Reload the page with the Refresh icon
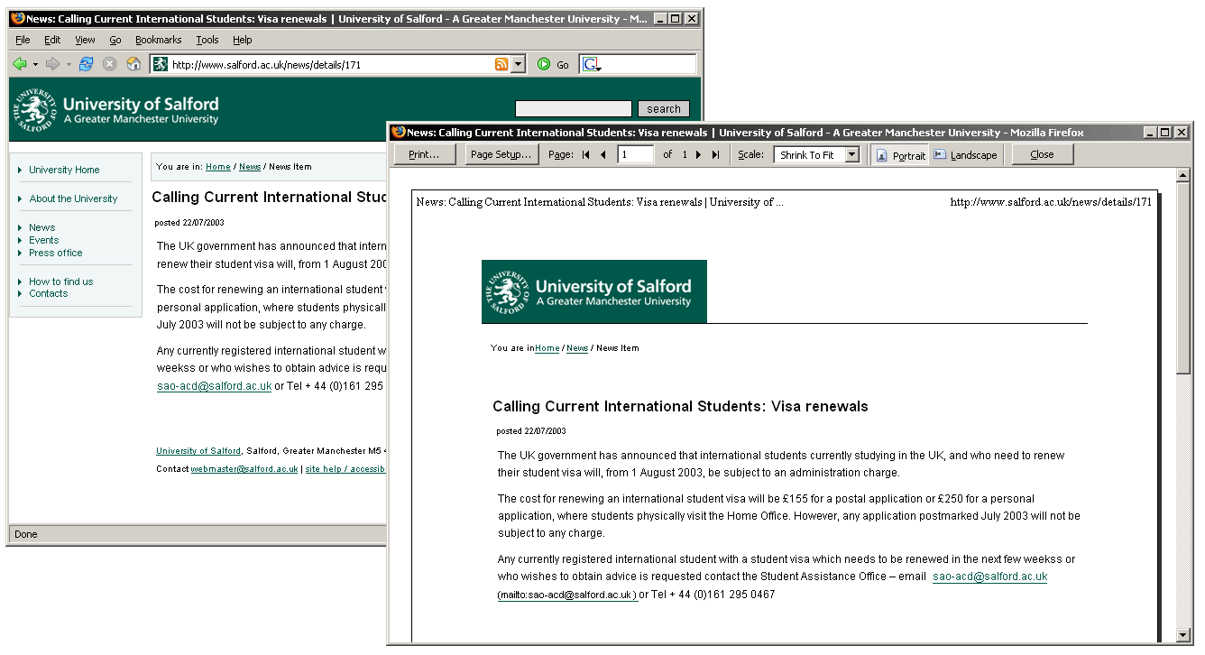 click(x=87, y=64)
